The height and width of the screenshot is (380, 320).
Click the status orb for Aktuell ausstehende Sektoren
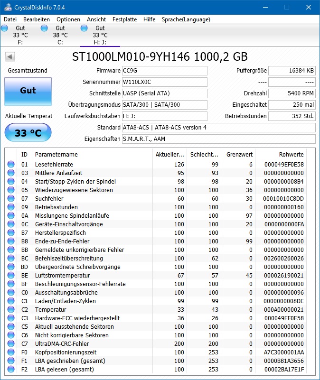(x=11, y=327)
